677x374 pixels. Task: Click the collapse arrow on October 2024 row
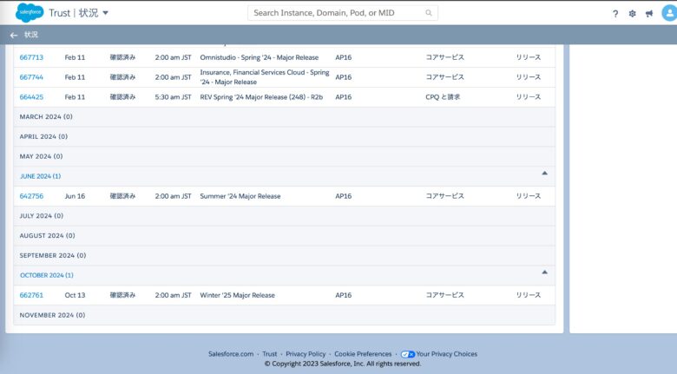point(544,272)
